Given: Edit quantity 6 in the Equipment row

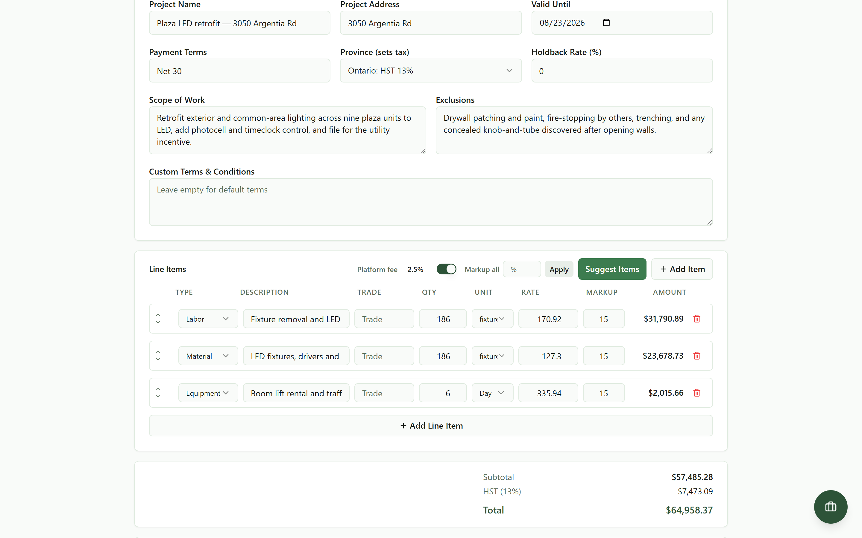Looking at the screenshot, I should [x=443, y=393].
